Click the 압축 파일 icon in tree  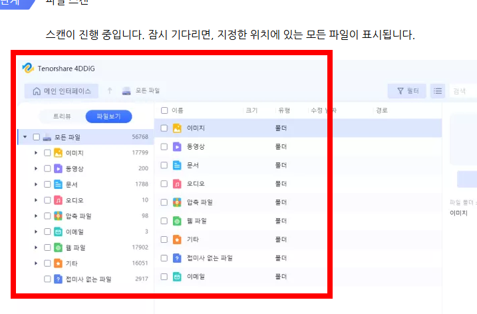(58, 216)
